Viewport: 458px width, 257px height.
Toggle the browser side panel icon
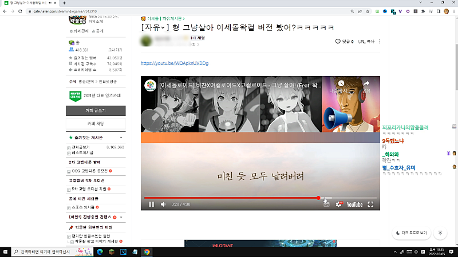click(439, 11)
